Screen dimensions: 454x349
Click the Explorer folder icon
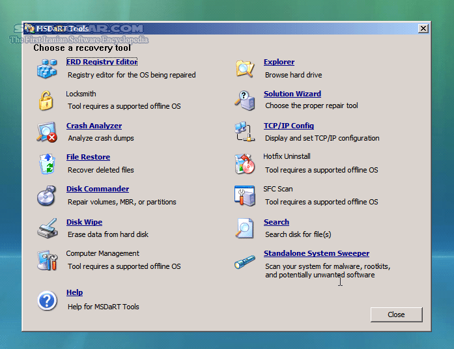tap(245, 68)
